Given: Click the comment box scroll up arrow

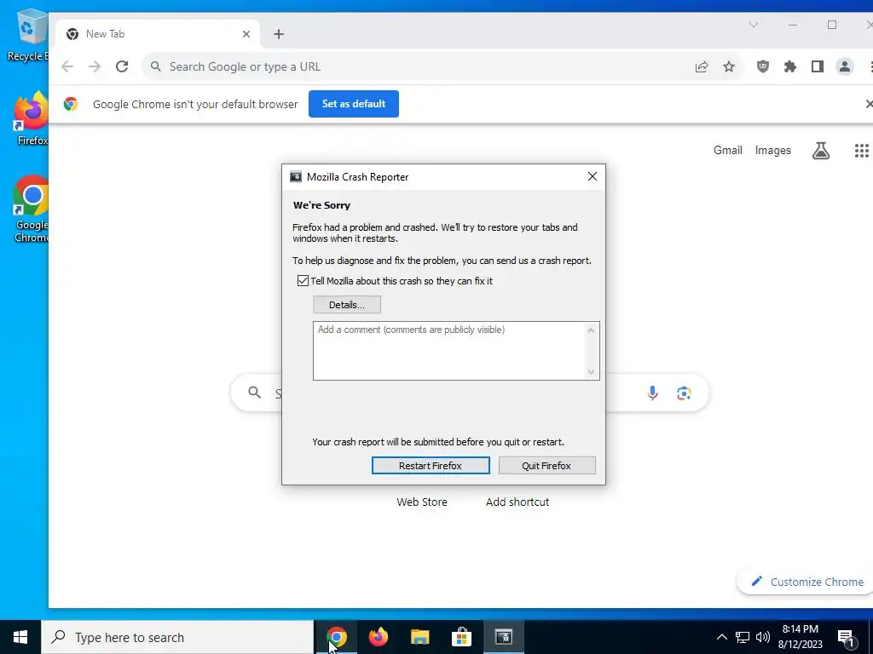Looking at the screenshot, I should (x=592, y=330).
